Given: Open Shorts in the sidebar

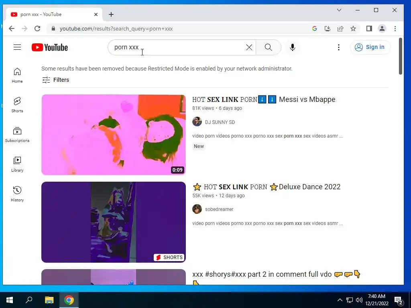Looking at the screenshot, I should [x=17, y=105].
